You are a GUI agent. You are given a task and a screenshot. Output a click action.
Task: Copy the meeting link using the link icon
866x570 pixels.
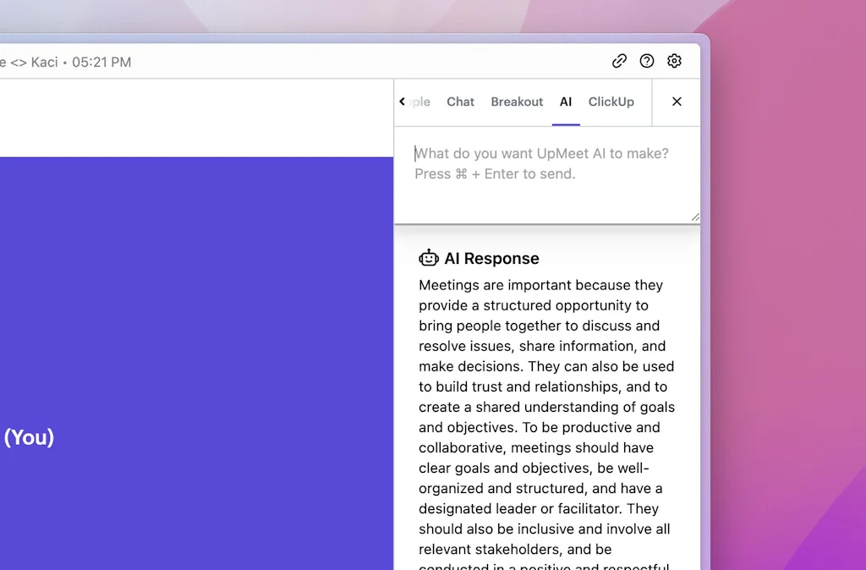coord(619,61)
